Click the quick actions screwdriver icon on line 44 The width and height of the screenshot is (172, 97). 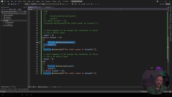pos(40,42)
